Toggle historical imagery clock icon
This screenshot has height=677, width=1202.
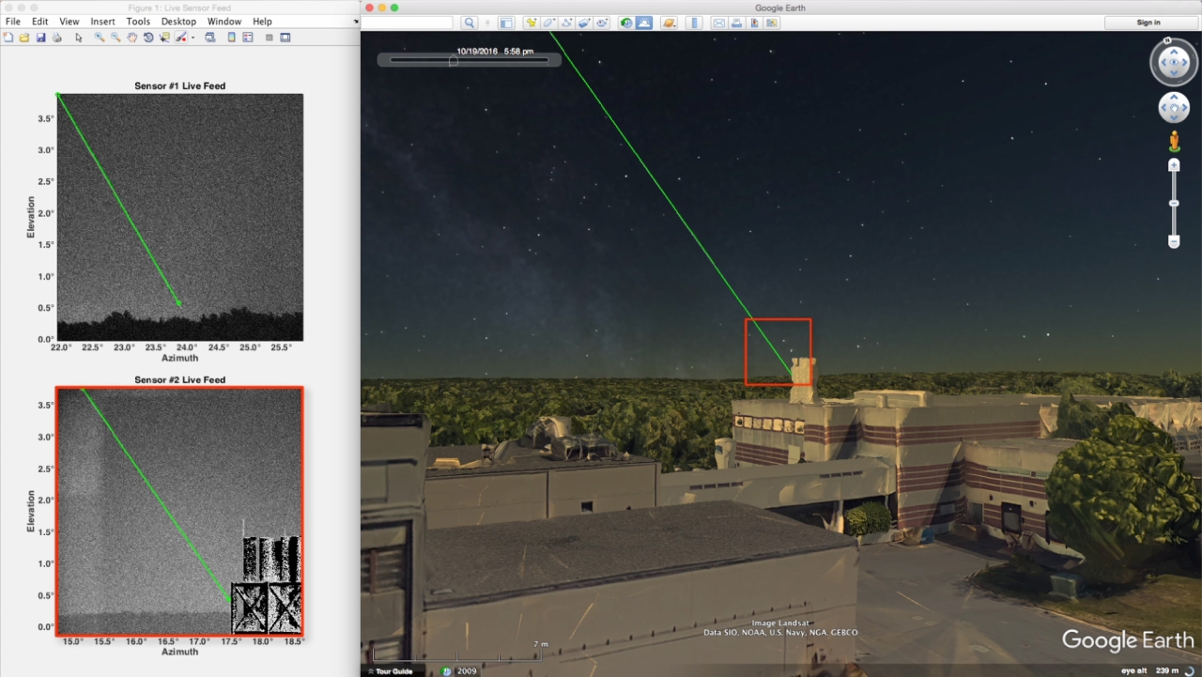coord(626,23)
